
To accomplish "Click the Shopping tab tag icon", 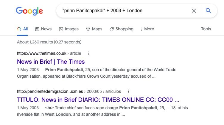I will (112, 29).
